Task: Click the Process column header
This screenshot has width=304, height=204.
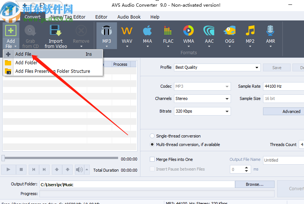Action: [121, 64]
